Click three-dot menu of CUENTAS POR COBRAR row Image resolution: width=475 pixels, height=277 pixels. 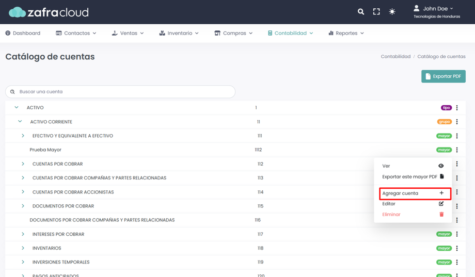457,164
